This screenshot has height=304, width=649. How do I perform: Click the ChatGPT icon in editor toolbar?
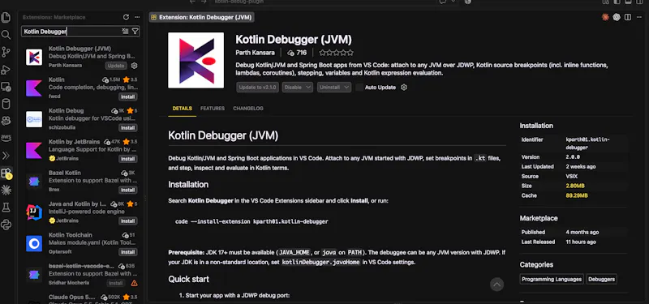617,17
